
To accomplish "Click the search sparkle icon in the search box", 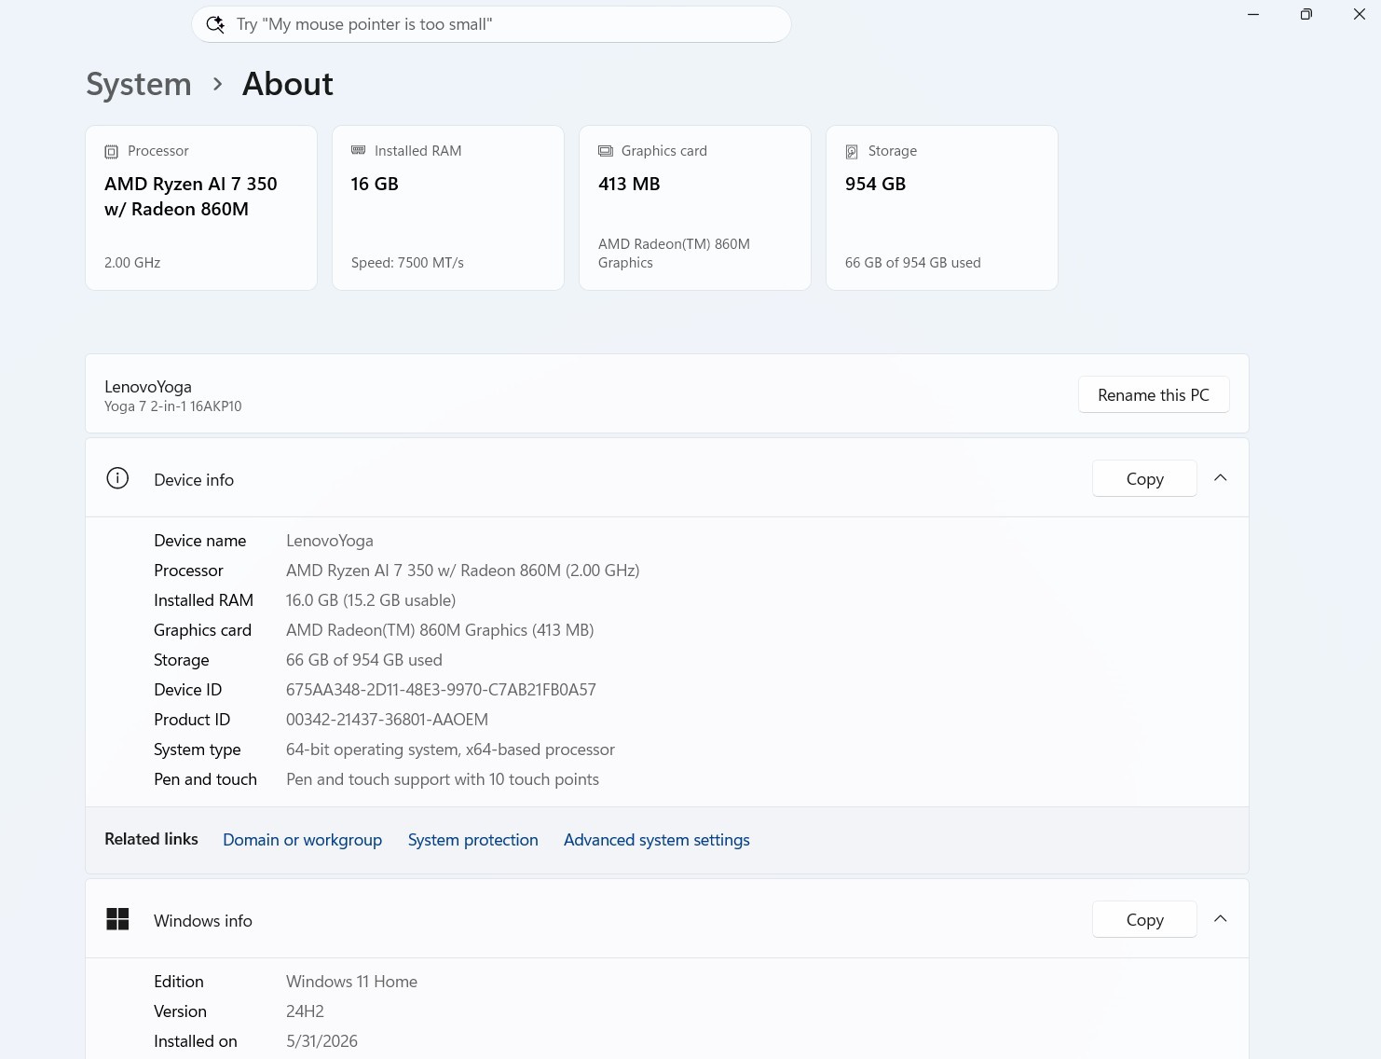I will pos(215,24).
